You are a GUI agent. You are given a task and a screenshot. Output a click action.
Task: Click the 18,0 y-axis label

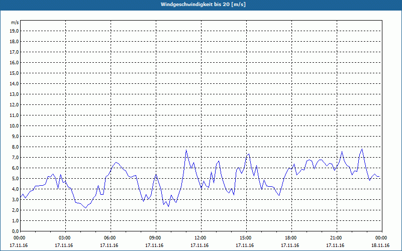14,42
